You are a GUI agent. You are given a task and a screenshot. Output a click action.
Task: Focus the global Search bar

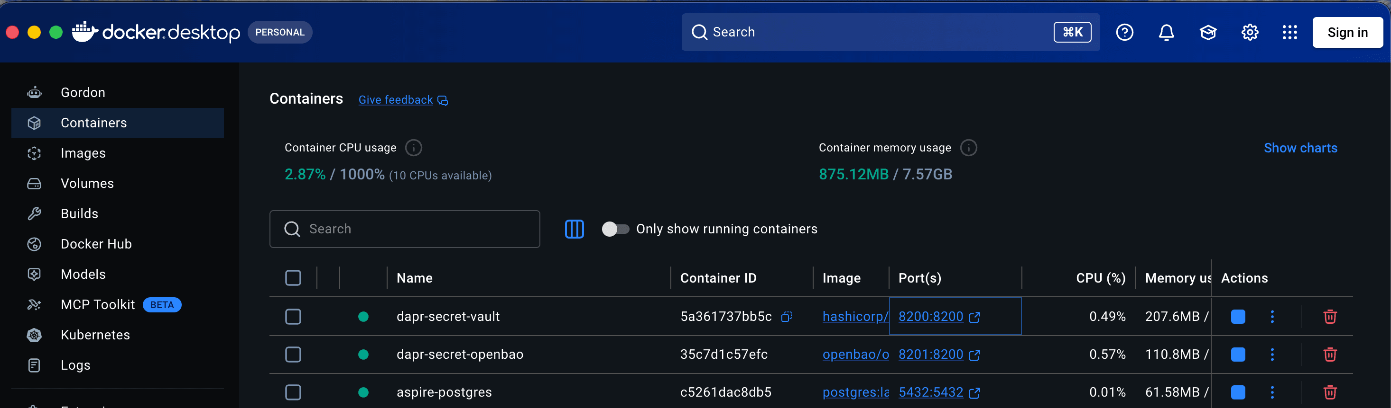tap(890, 32)
